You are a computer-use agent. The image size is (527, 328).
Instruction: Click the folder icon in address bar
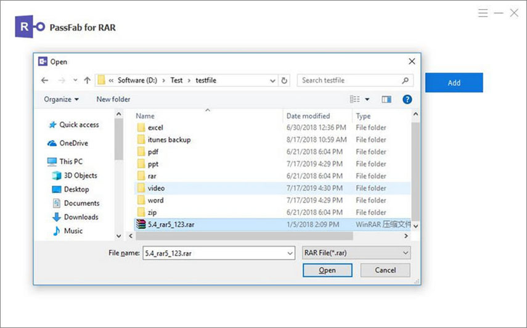101,80
